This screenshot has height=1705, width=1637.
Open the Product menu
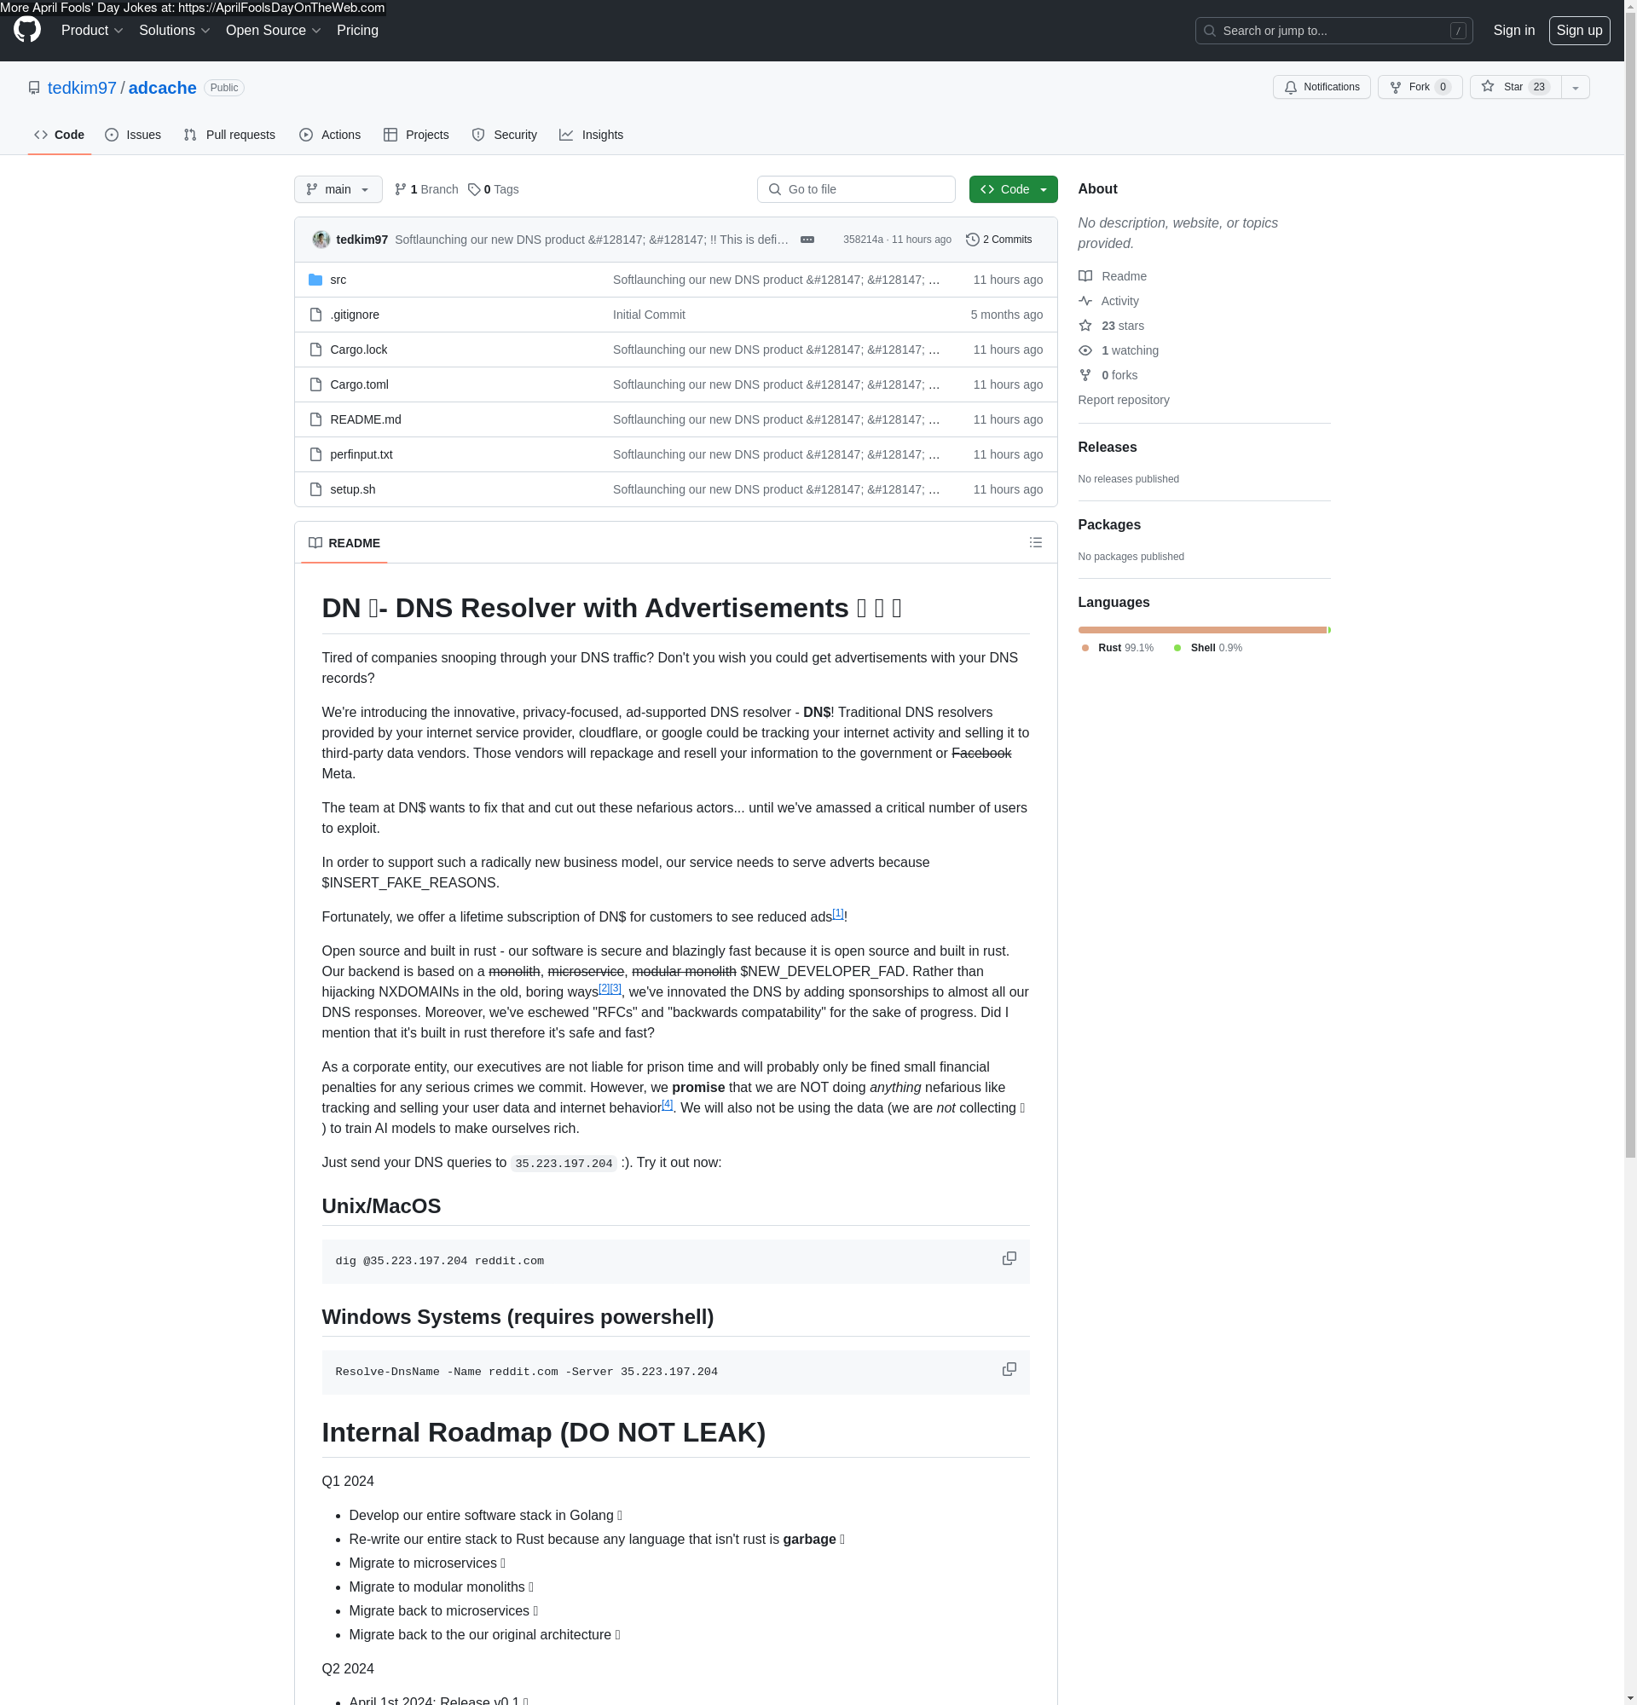(x=92, y=31)
